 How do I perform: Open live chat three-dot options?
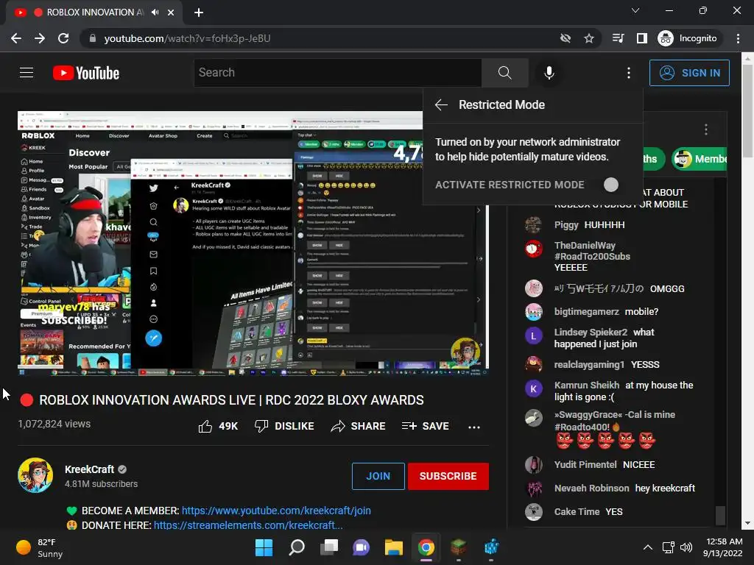(x=705, y=129)
